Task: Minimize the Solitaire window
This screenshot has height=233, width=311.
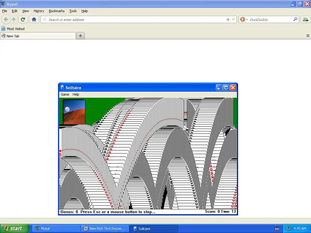Action: [x=219, y=88]
